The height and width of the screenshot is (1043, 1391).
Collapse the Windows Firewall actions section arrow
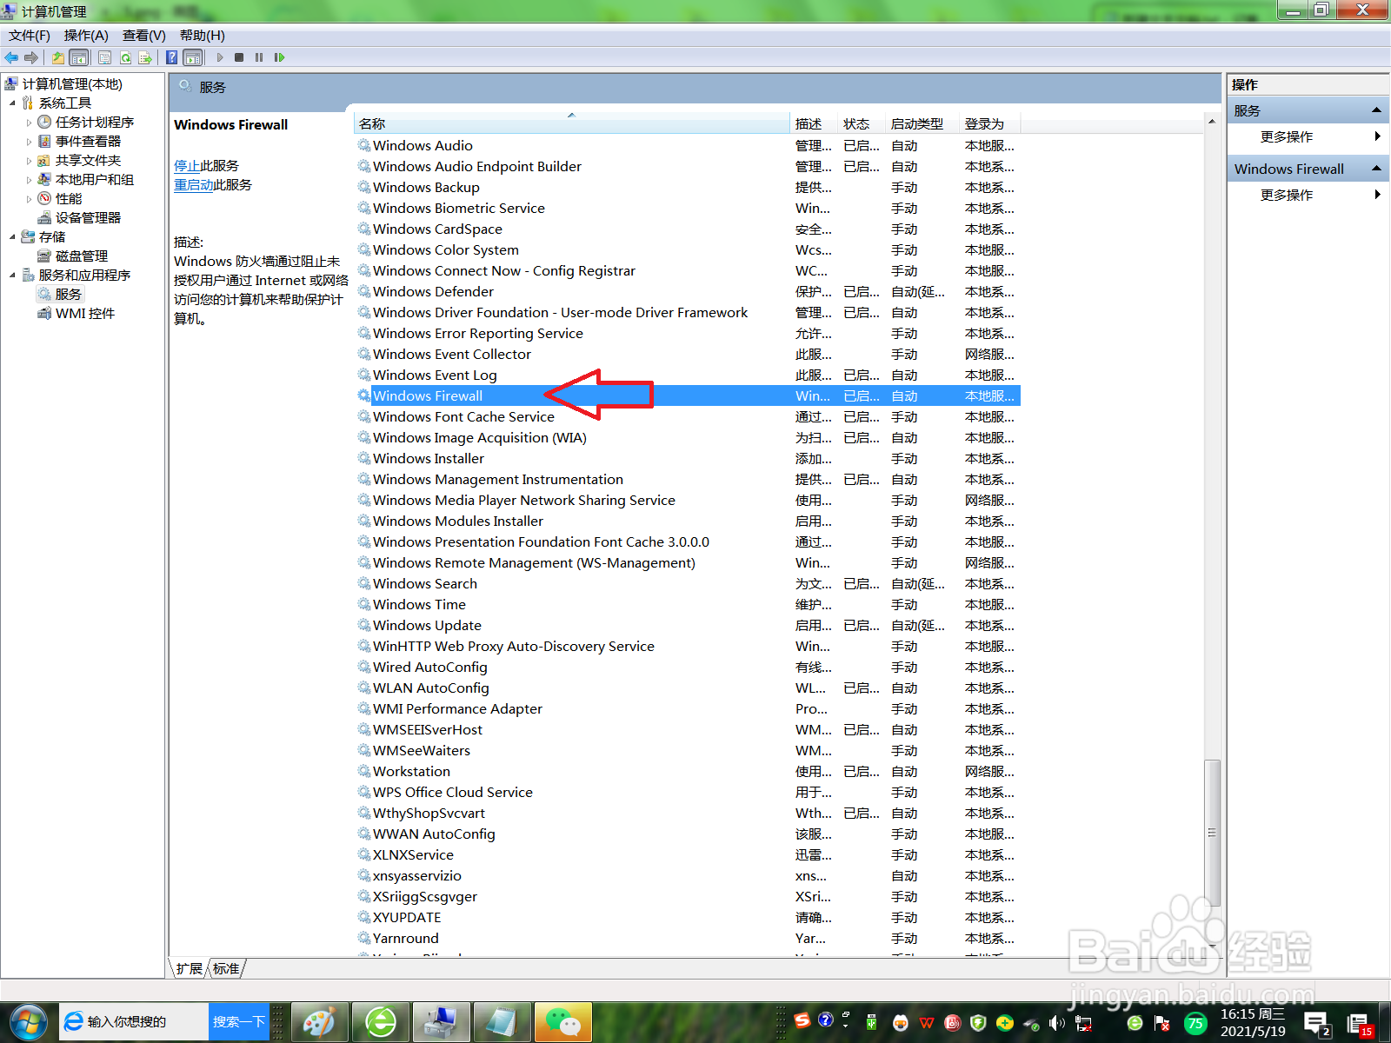pos(1376,169)
